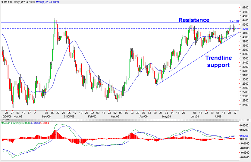Click the 0.0300 MACD axis value
251x162 pixels.
(244, 125)
